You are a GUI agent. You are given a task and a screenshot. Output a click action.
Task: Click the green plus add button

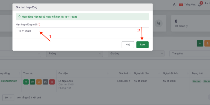tap(200, 44)
